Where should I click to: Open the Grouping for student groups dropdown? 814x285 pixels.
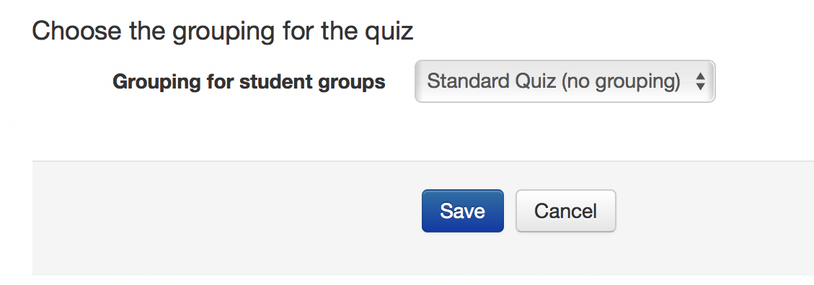click(x=565, y=81)
